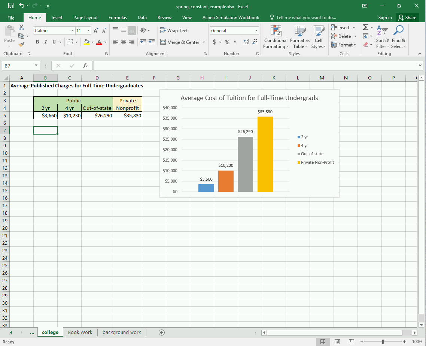
Task: Click Tell me what you want box
Action: 303,18
